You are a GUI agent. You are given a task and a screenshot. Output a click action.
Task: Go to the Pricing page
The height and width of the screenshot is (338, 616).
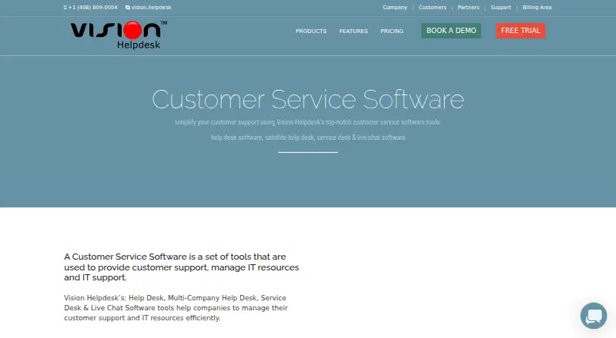392,31
